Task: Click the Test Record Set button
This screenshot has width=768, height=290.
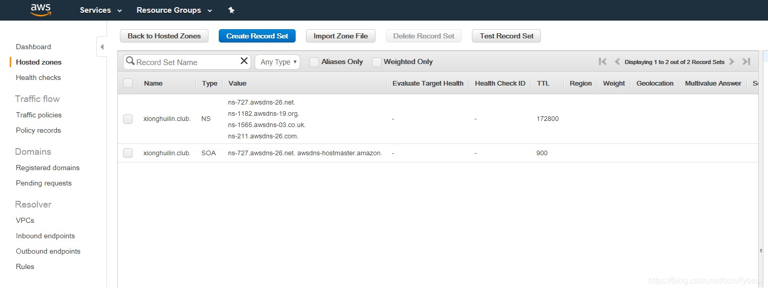Action: (507, 36)
